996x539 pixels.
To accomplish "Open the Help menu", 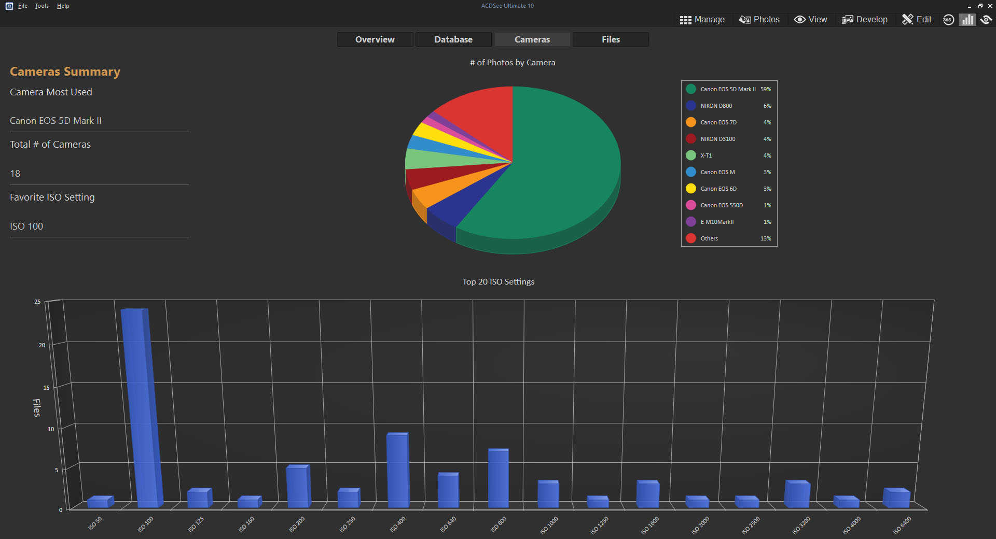I will click(x=63, y=6).
